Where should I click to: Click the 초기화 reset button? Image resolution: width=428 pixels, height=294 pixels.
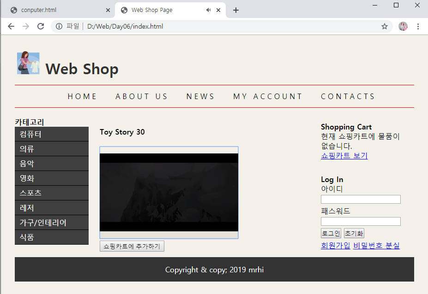(354, 233)
